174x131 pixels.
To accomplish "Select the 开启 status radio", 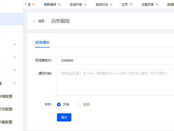I will [x=59, y=105].
